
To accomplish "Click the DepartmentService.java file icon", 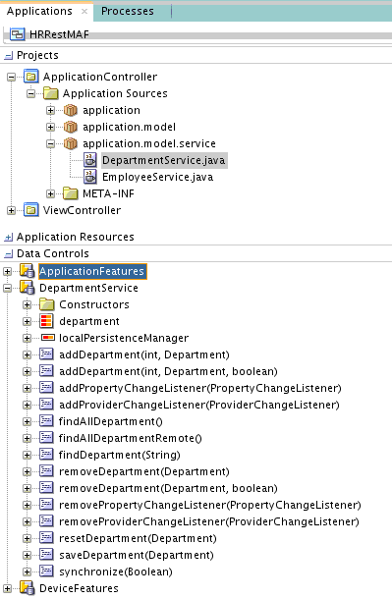I will pyautogui.click(x=90, y=160).
